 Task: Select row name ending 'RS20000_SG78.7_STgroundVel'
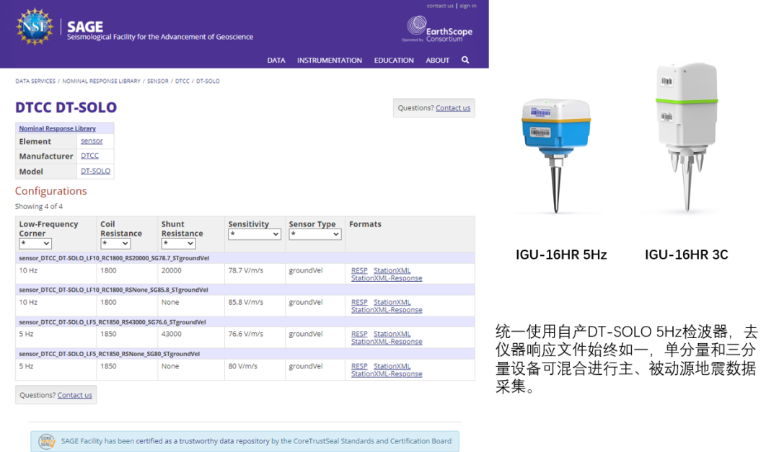click(114, 258)
